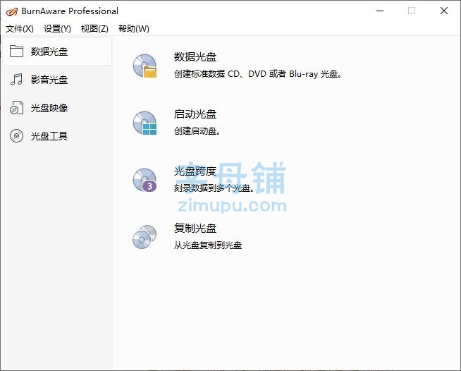This screenshot has height=371, width=461.
Task: Open the 视图(Z) menu
Action: (94, 28)
